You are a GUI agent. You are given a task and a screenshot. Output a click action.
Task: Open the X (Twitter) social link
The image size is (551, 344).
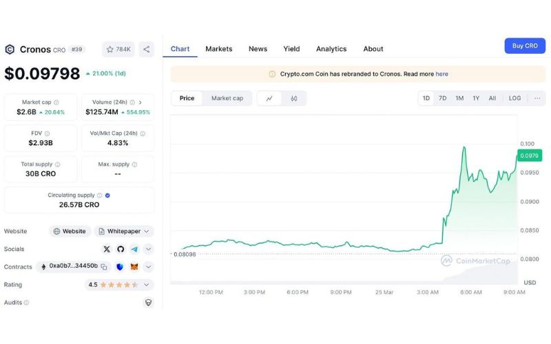pos(107,249)
